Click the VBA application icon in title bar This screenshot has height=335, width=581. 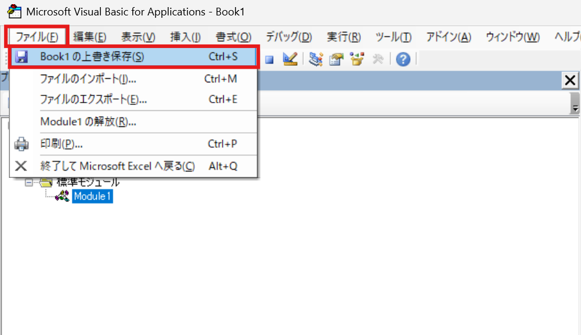click(x=14, y=11)
